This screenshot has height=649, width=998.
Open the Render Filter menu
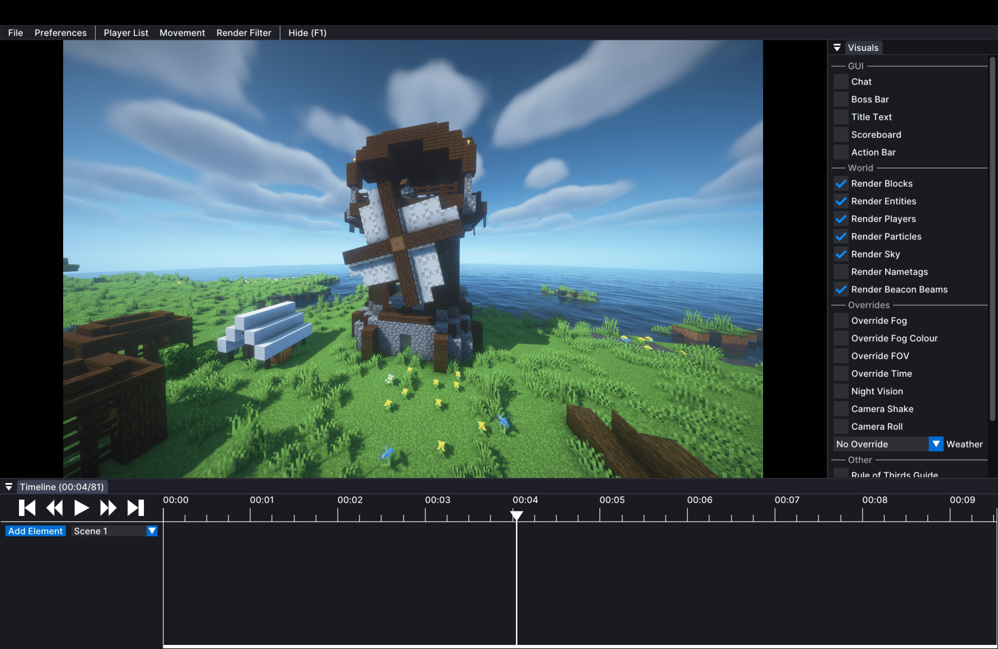(x=244, y=33)
